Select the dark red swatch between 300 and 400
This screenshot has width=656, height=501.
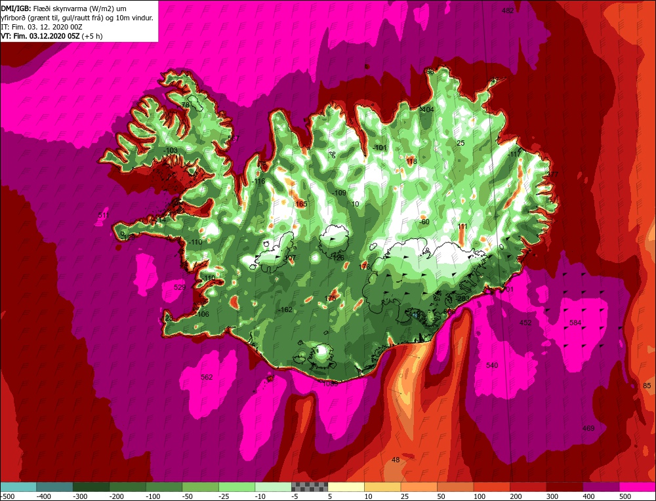click(564, 487)
